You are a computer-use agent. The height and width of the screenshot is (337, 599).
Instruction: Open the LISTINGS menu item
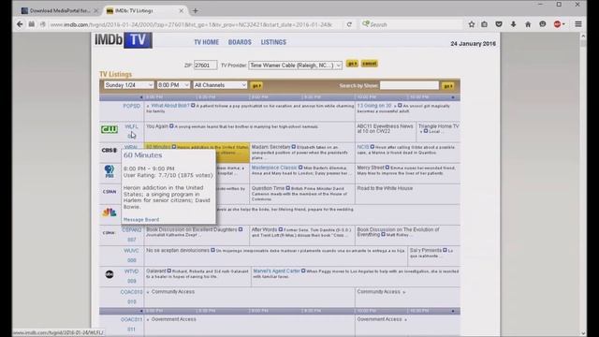tap(273, 42)
